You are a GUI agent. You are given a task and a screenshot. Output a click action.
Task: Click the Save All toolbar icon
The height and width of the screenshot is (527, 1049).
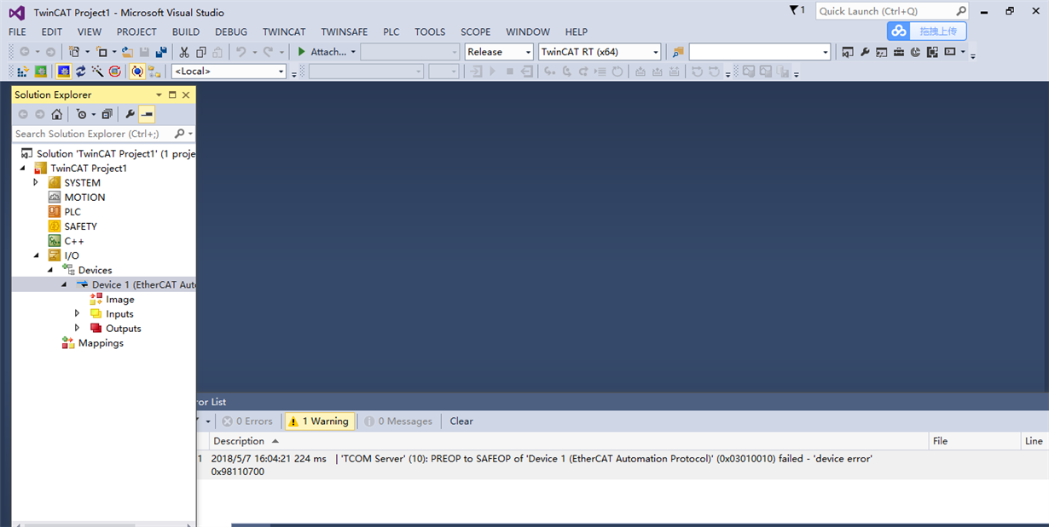pyautogui.click(x=160, y=52)
